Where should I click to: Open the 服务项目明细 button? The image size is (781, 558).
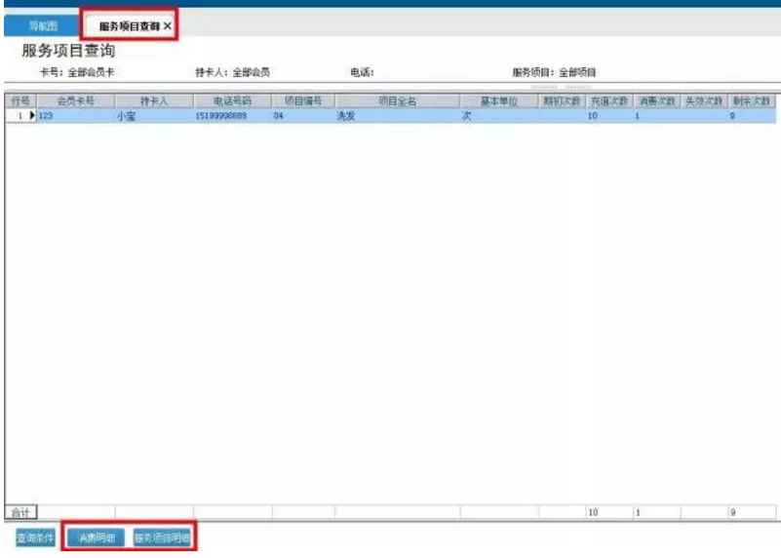pyautogui.click(x=162, y=538)
